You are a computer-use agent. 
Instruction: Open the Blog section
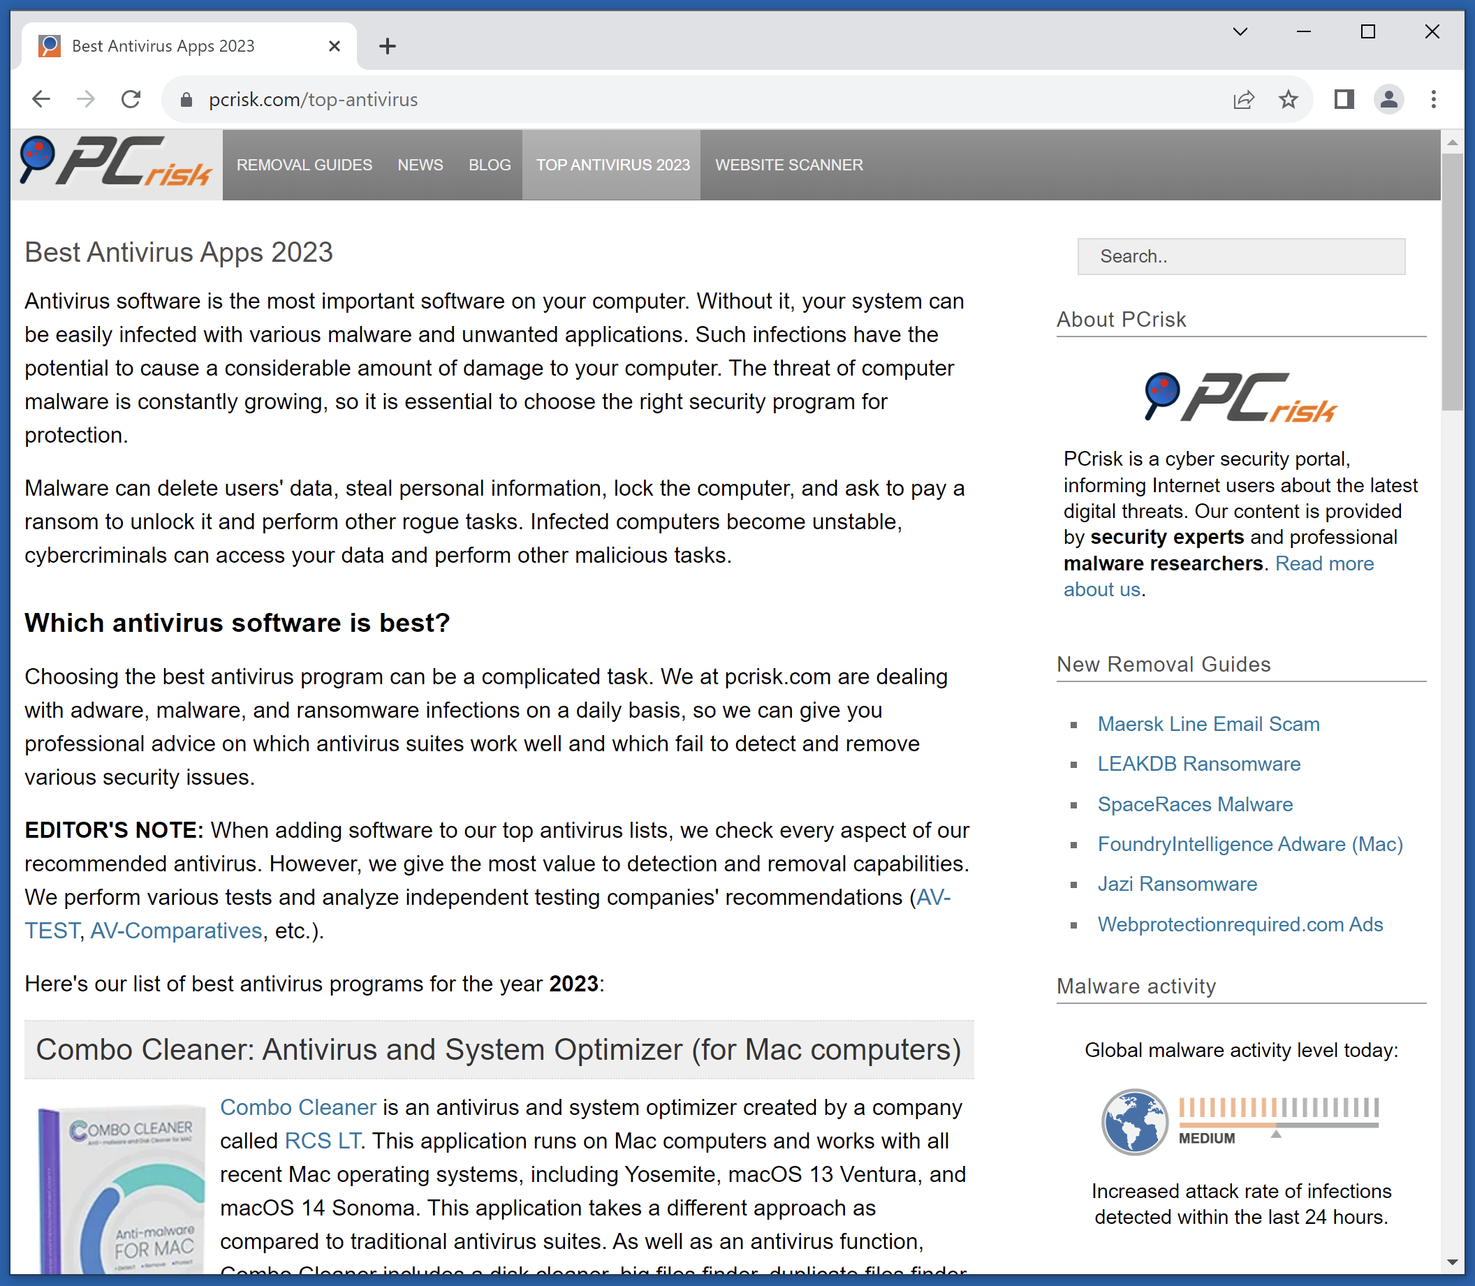[490, 165]
